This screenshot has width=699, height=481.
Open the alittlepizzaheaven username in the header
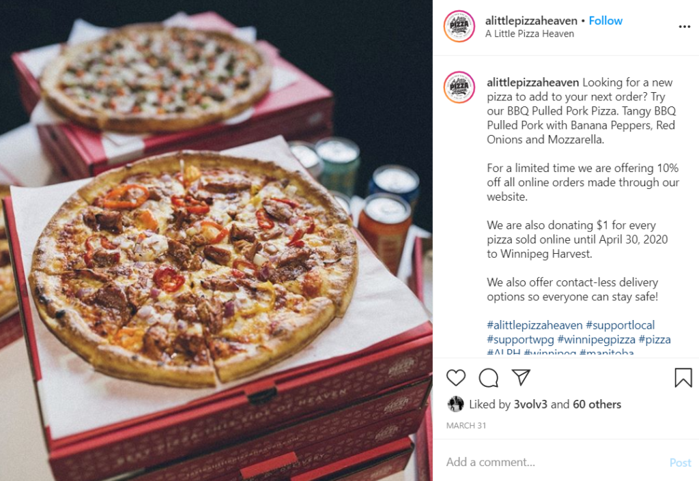(531, 20)
